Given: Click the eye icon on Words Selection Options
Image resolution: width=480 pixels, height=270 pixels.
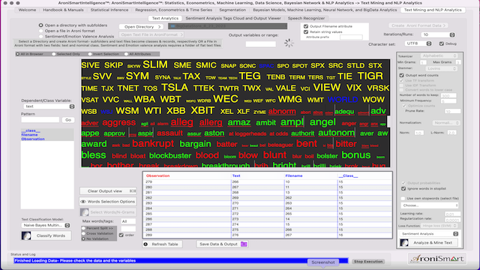Looking at the screenshot, I should tap(83, 202).
